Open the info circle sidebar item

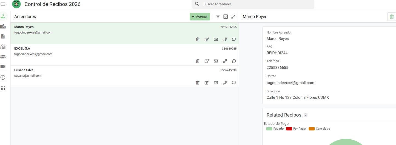coord(3,78)
